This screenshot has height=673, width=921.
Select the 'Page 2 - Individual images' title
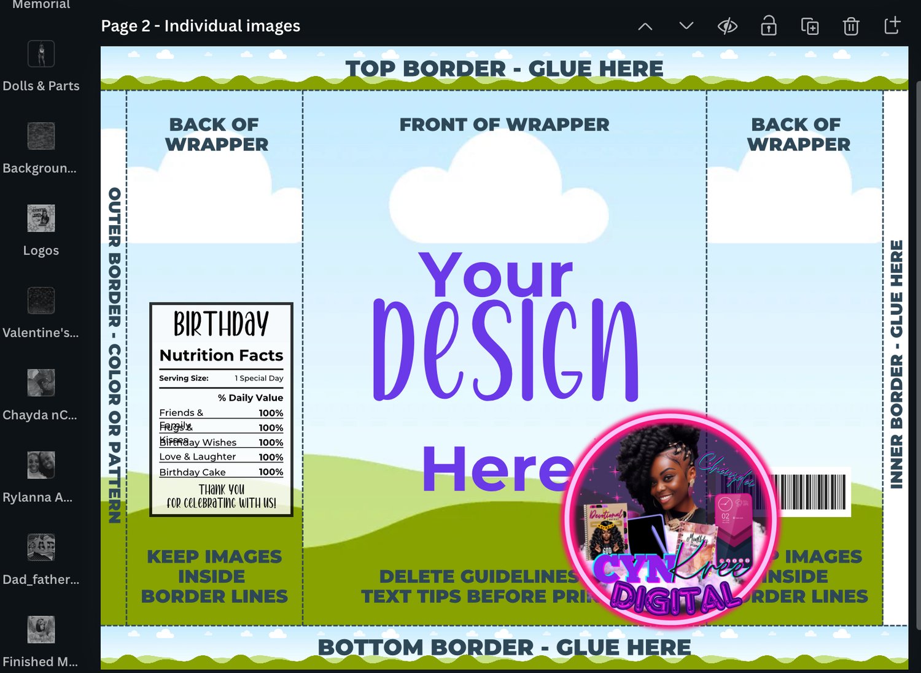click(201, 26)
